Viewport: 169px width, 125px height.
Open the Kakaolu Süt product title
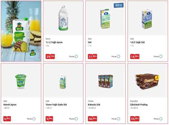click(x=94, y=105)
